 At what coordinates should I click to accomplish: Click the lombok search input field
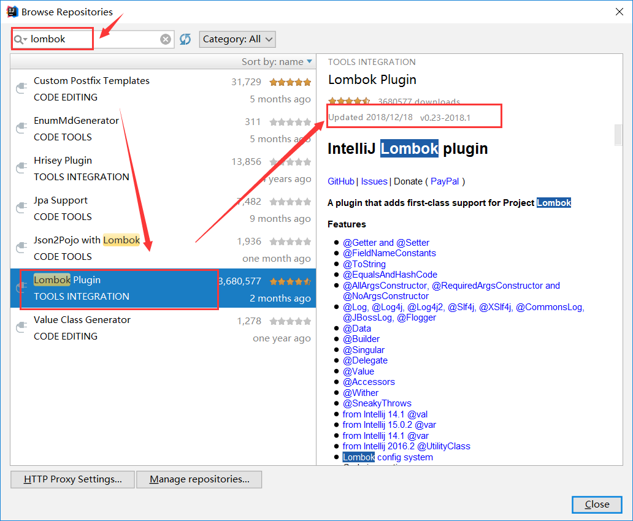93,39
